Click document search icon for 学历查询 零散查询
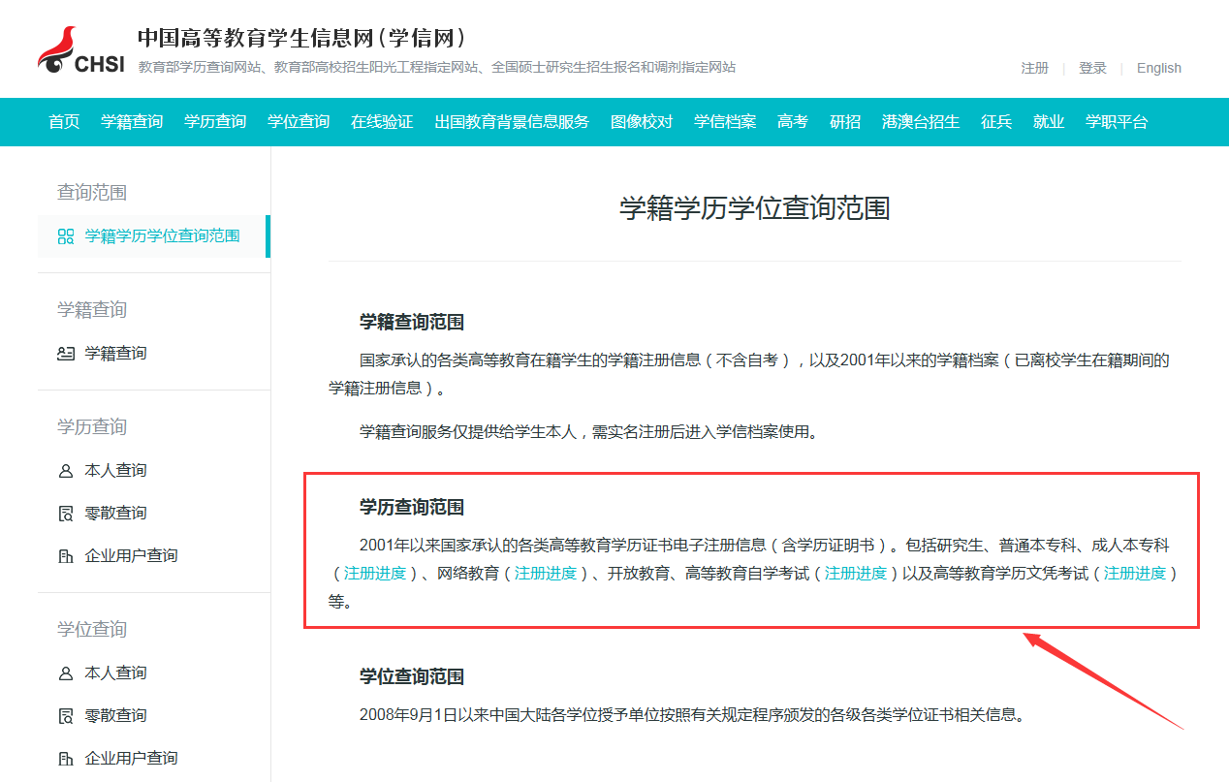 click(x=66, y=514)
